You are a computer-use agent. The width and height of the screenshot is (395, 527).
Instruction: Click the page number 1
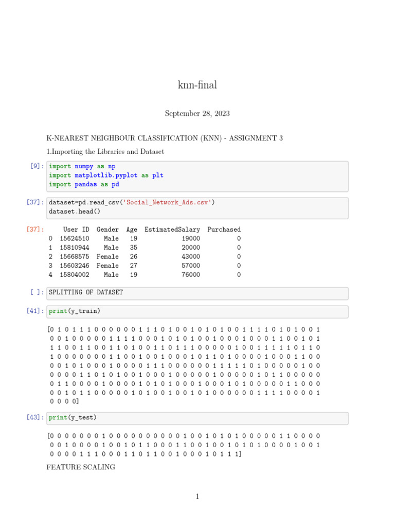[x=197, y=497]
